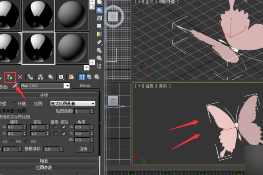The image size is (263, 175).
Task: Click the sample slots right arrow
Action: (x=86, y=68)
